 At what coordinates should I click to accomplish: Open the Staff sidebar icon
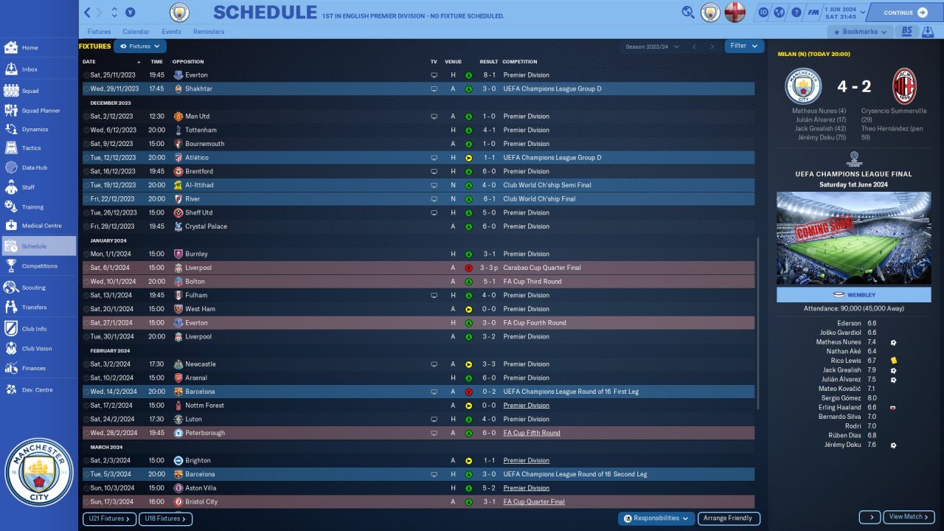11,187
